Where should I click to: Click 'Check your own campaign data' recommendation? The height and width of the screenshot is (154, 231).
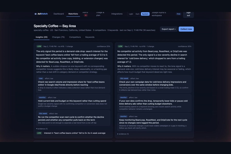[153, 83]
